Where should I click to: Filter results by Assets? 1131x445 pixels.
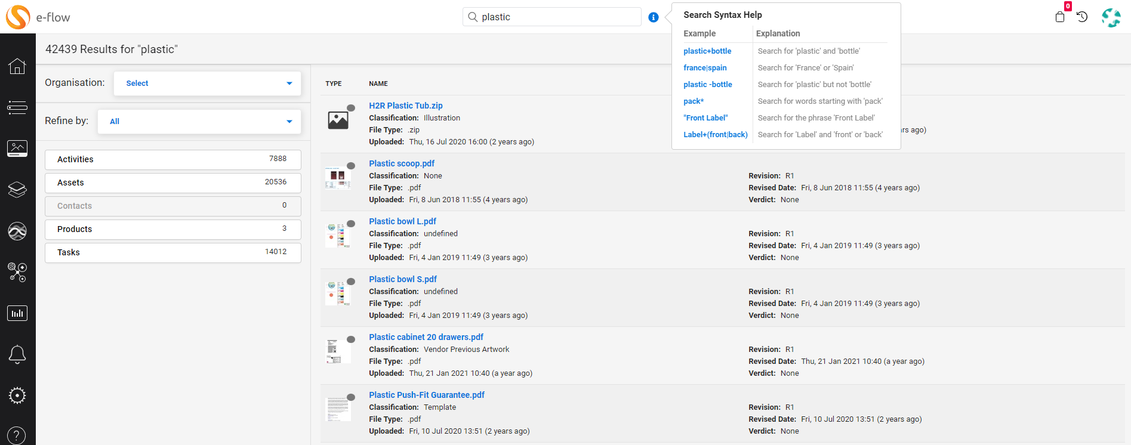[x=172, y=183]
